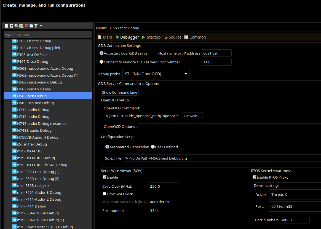The height and width of the screenshot is (229, 321).
Task: Enable the Limit SWO clock checkbox
Action: pos(105,194)
